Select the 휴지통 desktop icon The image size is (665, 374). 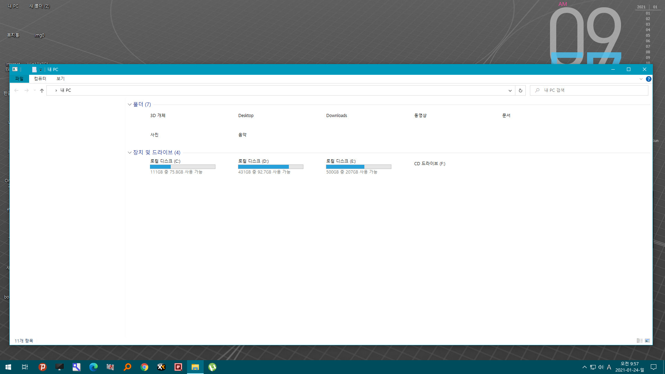[x=13, y=35]
